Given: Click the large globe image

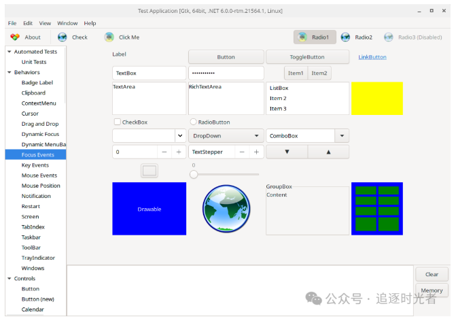Looking at the screenshot, I should (226, 209).
